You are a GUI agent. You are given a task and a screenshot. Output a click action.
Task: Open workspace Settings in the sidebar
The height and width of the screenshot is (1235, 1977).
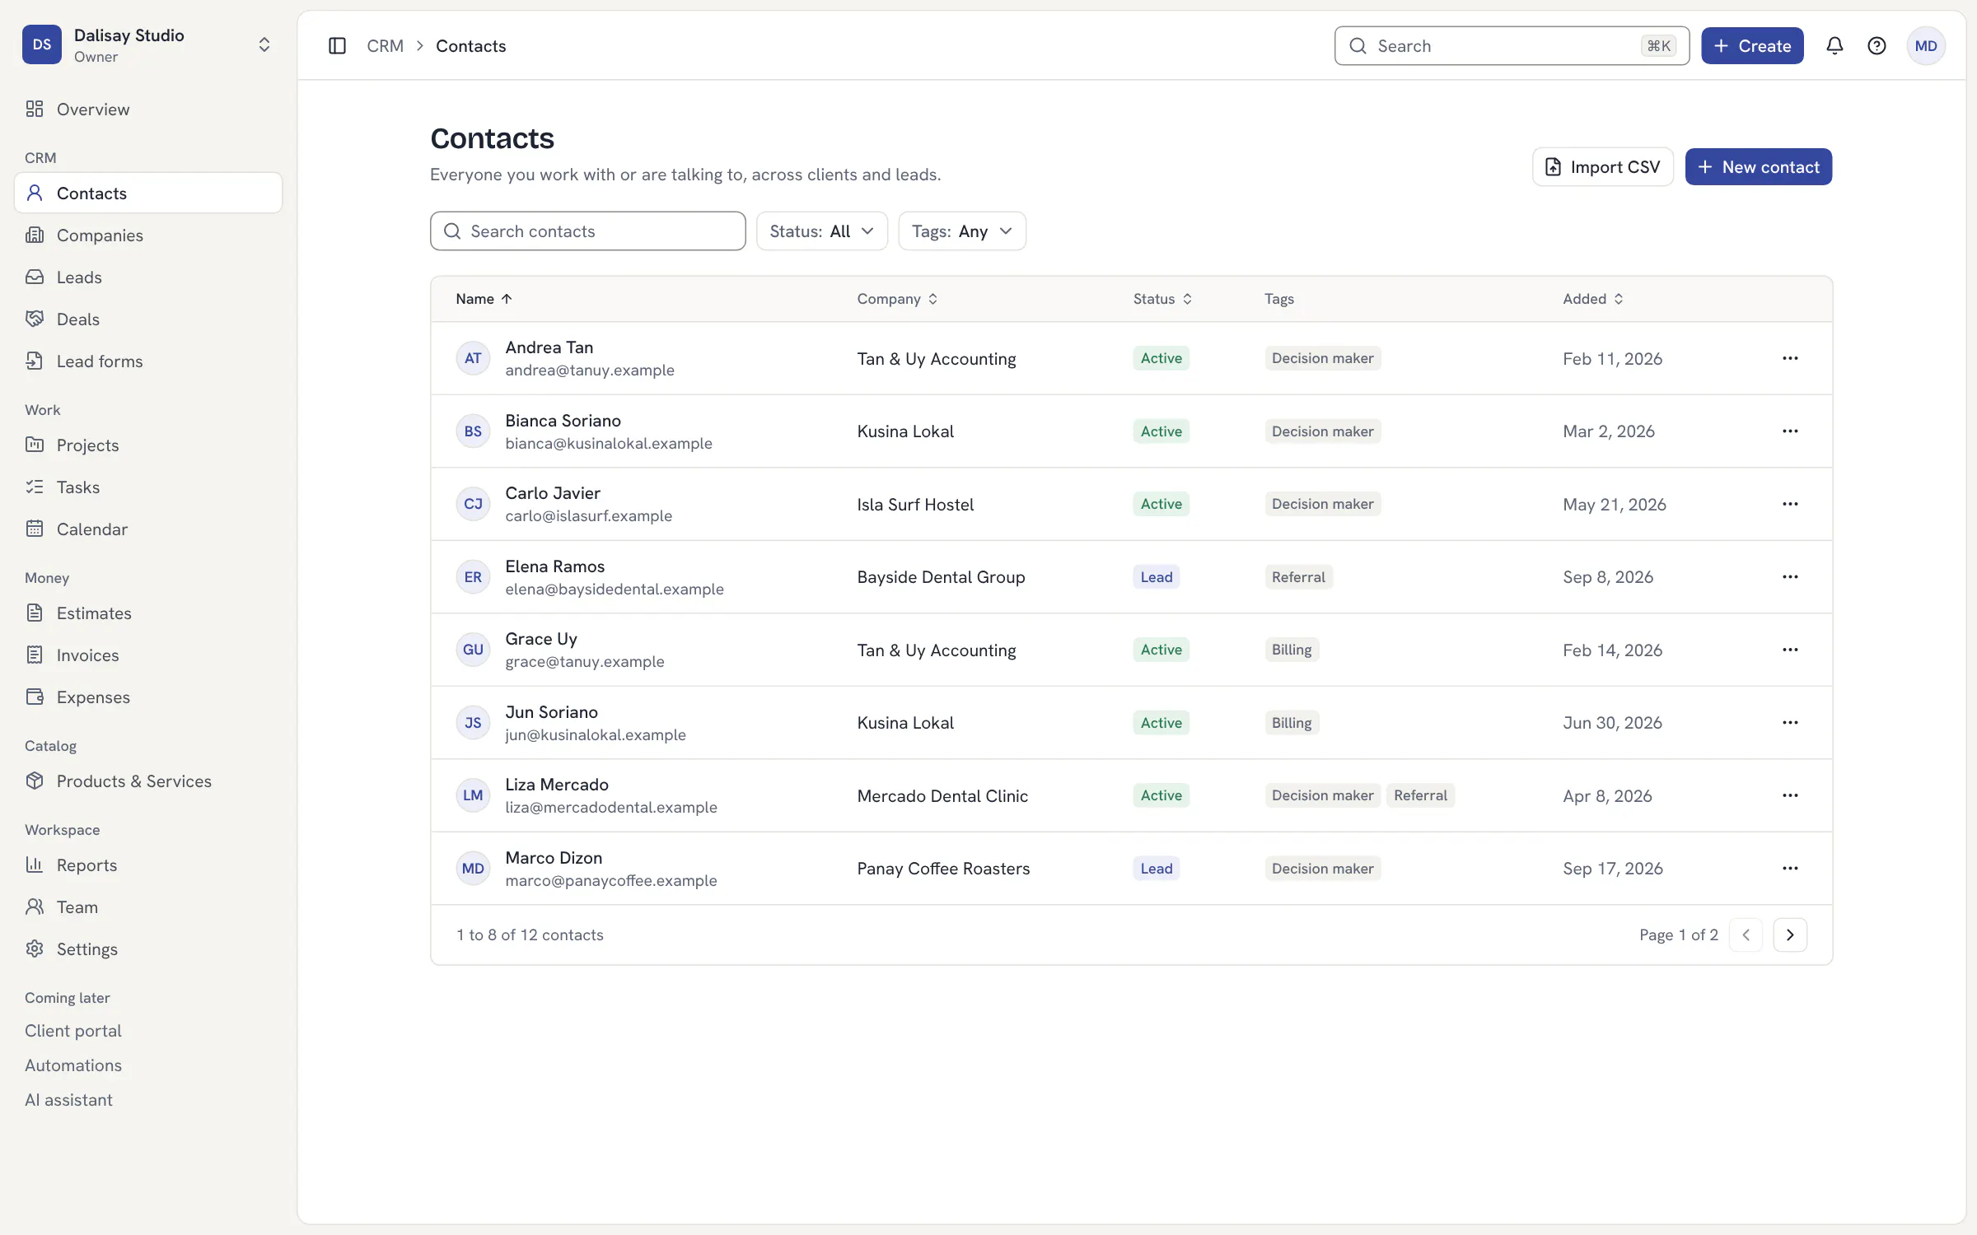tap(148, 949)
